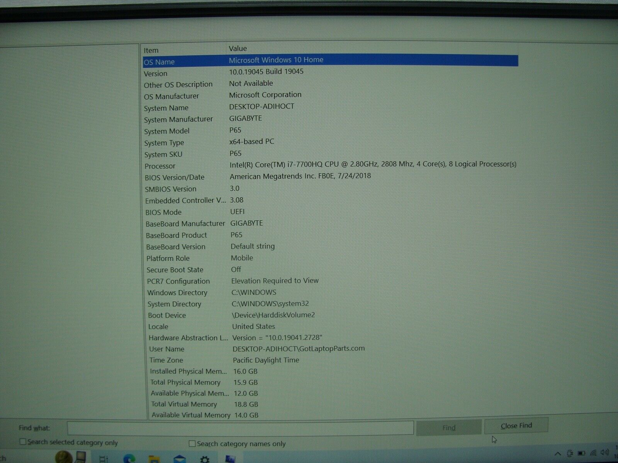The width and height of the screenshot is (618, 463).
Task: Click the DESKTOP-ADIHOCT system name value
Action: 261,106
